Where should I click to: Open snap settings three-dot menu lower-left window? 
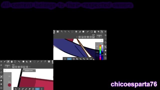click(x=30, y=67)
